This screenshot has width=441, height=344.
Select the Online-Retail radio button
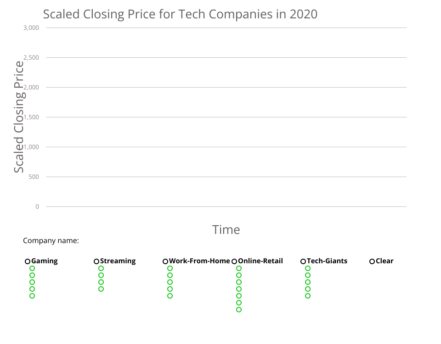point(234,261)
